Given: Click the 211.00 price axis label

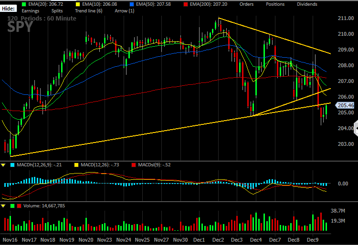Looking at the screenshot, I should click(x=346, y=18).
